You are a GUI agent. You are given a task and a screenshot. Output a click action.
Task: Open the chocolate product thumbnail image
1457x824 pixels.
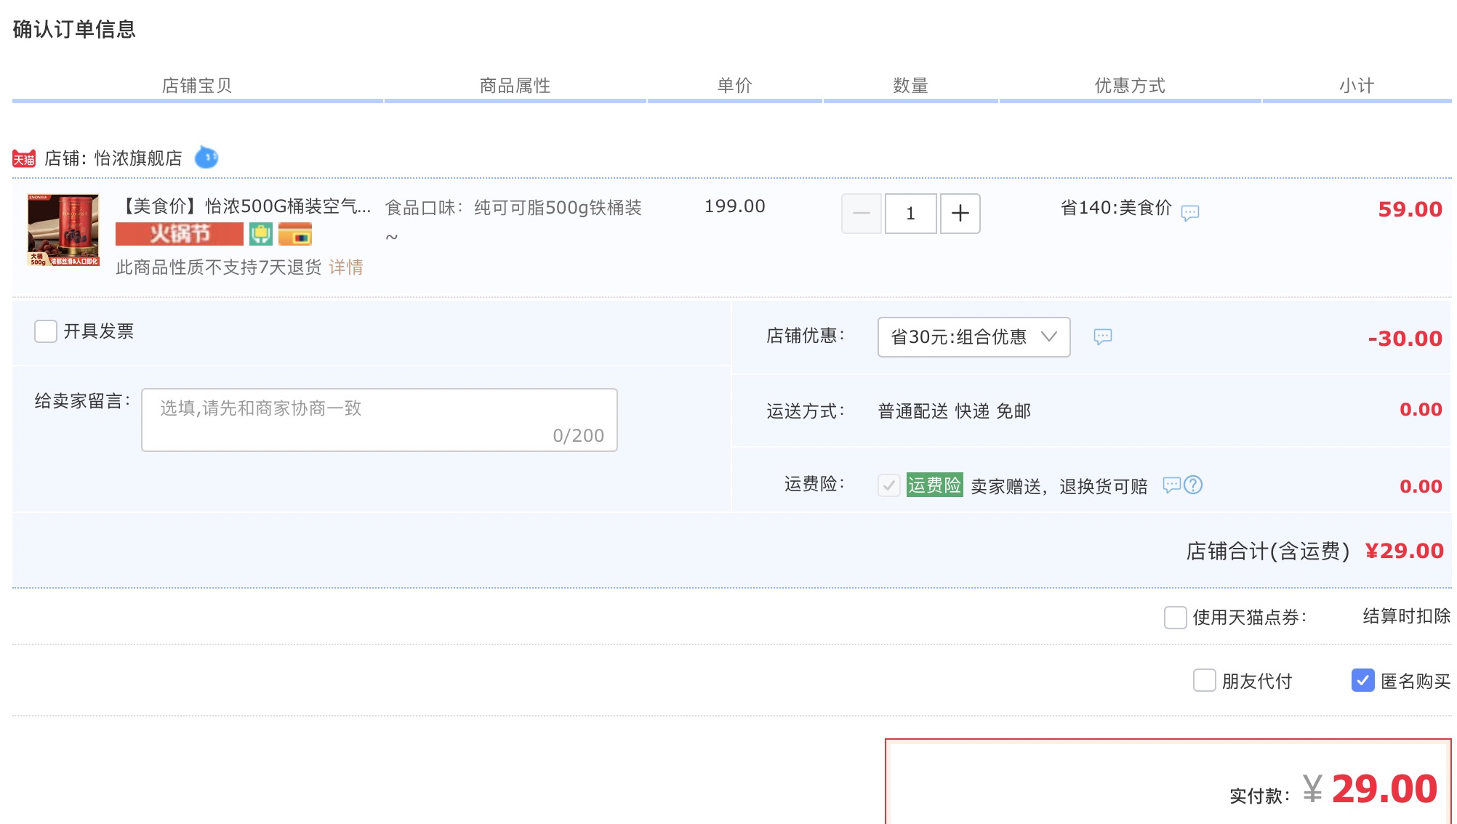(x=63, y=230)
